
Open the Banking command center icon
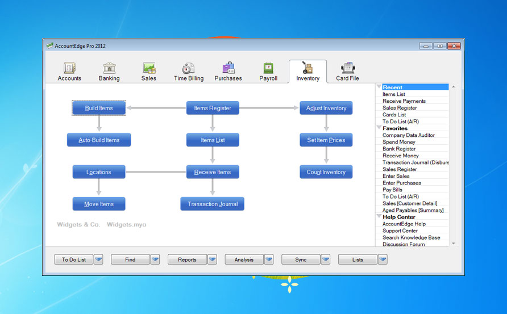point(109,68)
